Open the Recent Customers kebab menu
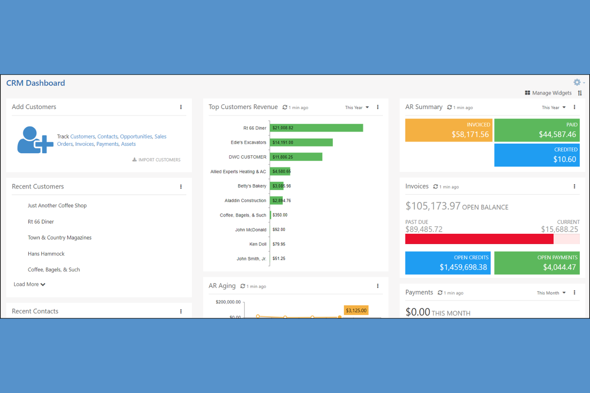This screenshot has width=590, height=393. [181, 186]
